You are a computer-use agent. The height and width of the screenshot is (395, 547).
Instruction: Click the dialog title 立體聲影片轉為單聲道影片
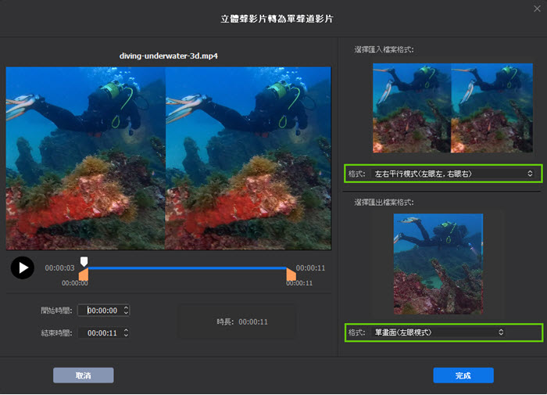(x=277, y=19)
